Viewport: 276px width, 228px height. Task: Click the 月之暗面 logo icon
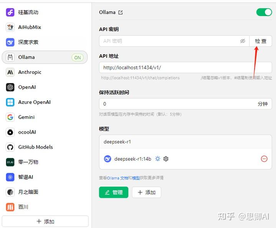(x=10, y=192)
